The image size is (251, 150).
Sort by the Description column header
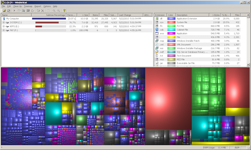pos(193,15)
